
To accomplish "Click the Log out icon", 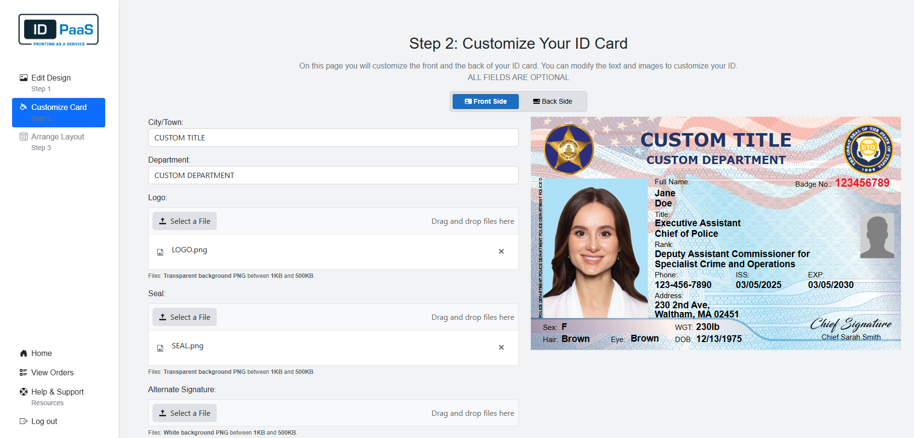I will (x=23, y=421).
